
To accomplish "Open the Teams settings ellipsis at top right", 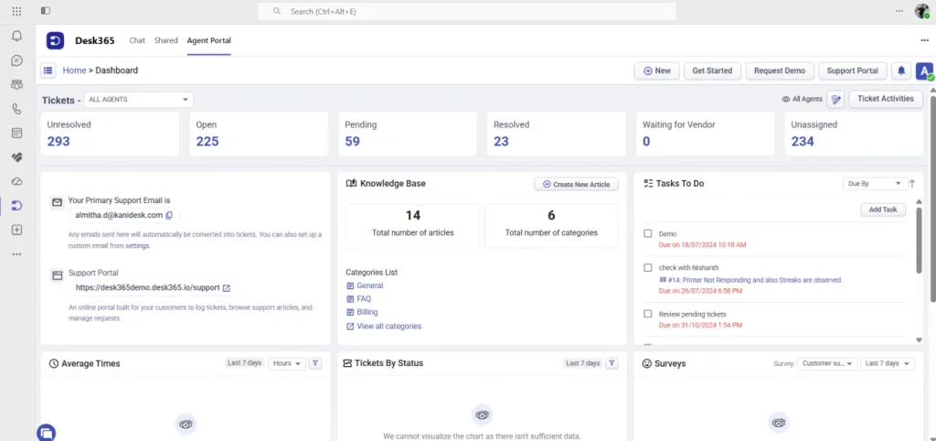I will 899,11.
